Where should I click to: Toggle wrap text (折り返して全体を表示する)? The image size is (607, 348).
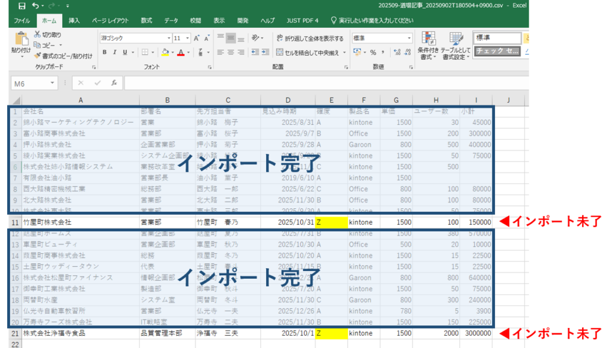(309, 38)
